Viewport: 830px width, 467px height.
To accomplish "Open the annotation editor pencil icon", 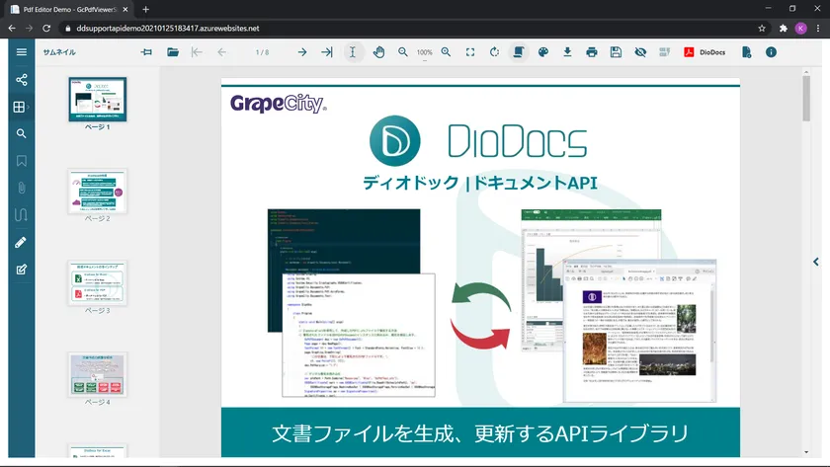I will pyautogui.click(x=21, y=242).
